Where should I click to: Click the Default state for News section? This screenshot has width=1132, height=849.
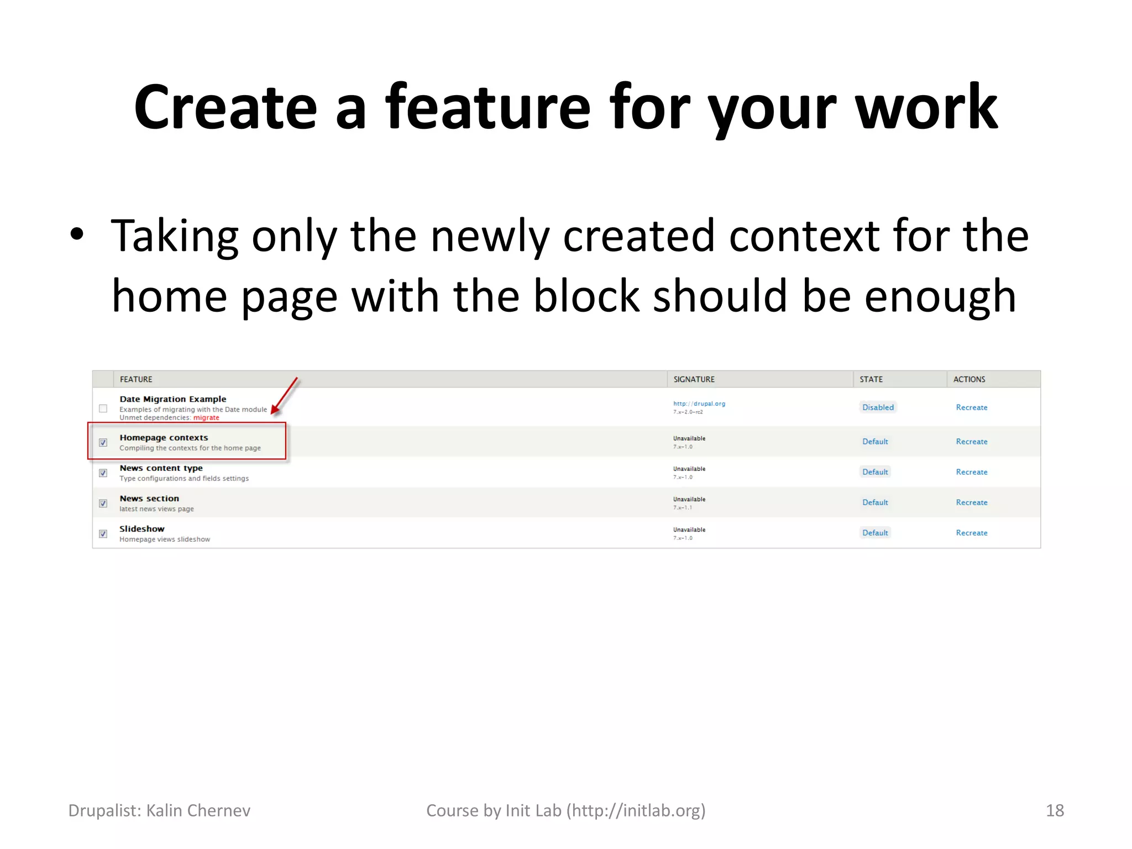pos(875,502)
